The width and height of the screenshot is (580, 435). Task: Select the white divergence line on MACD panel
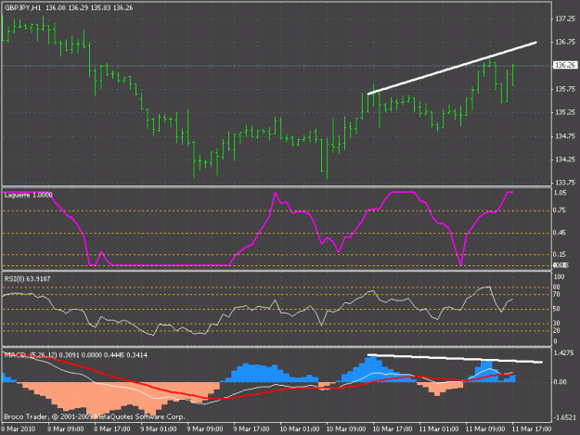tap(455, 359)
